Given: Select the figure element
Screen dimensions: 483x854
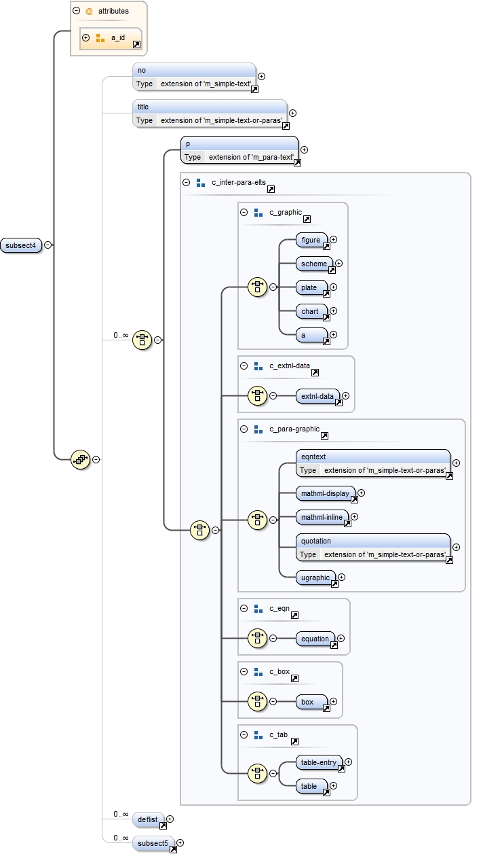Looking at the screenshot, I should point(311,240).
